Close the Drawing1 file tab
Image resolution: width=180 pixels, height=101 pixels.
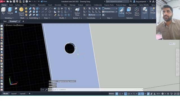coord(19,21)
